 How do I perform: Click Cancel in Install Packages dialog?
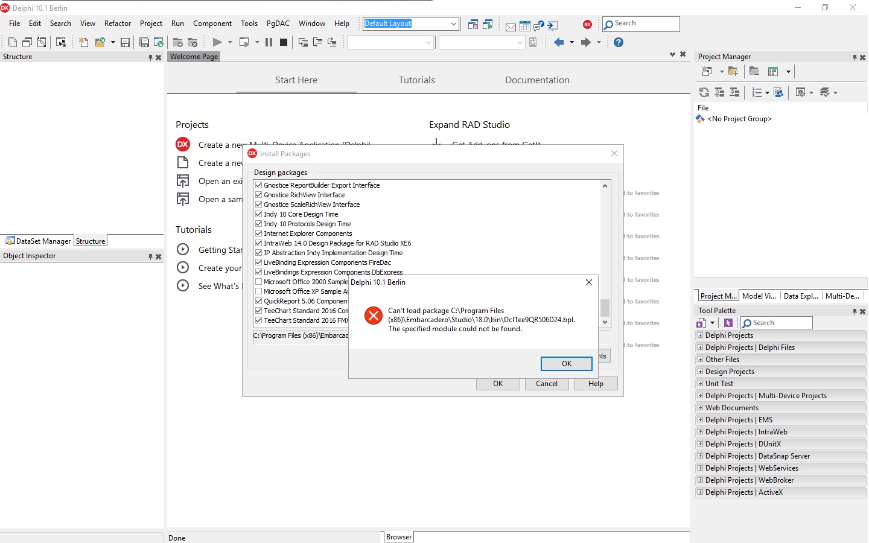pos(547,384)
